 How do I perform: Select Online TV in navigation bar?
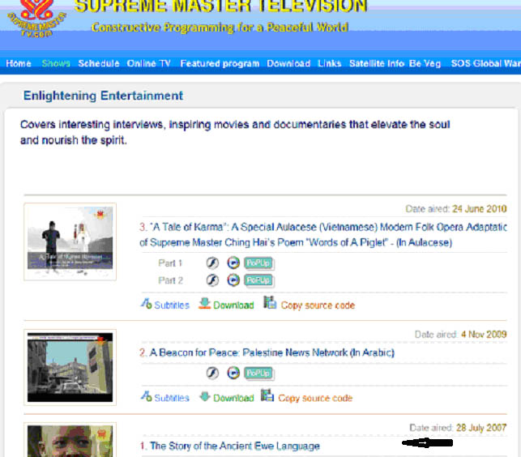148,63
